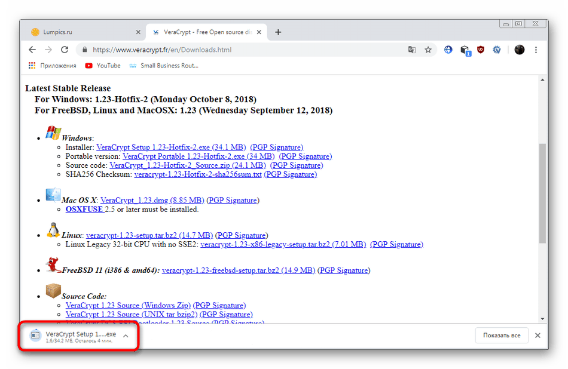This screenshot has width=568, height=369.
Task: Click the Linux penguin icon
Action: click(53, 230)
